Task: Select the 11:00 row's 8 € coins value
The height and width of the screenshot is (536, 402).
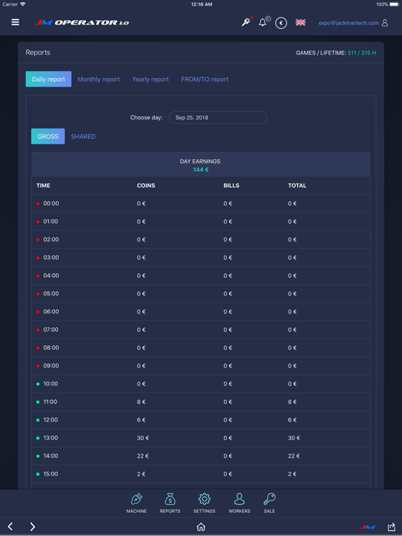Action: [x=141, y=402]
